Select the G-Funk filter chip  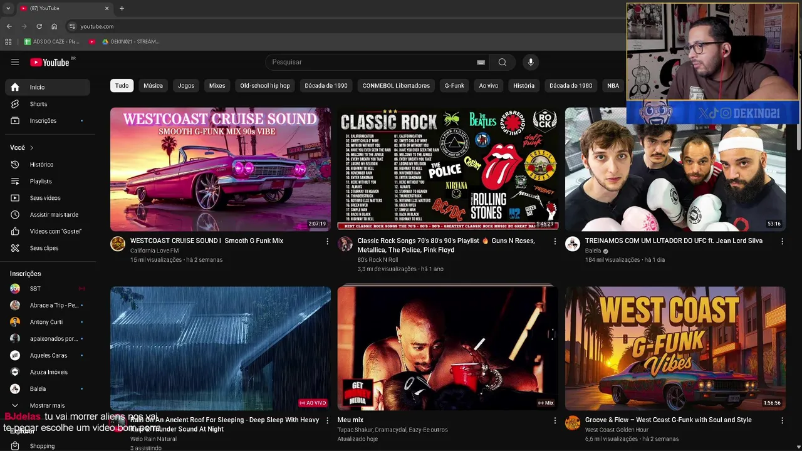[454, 86]
